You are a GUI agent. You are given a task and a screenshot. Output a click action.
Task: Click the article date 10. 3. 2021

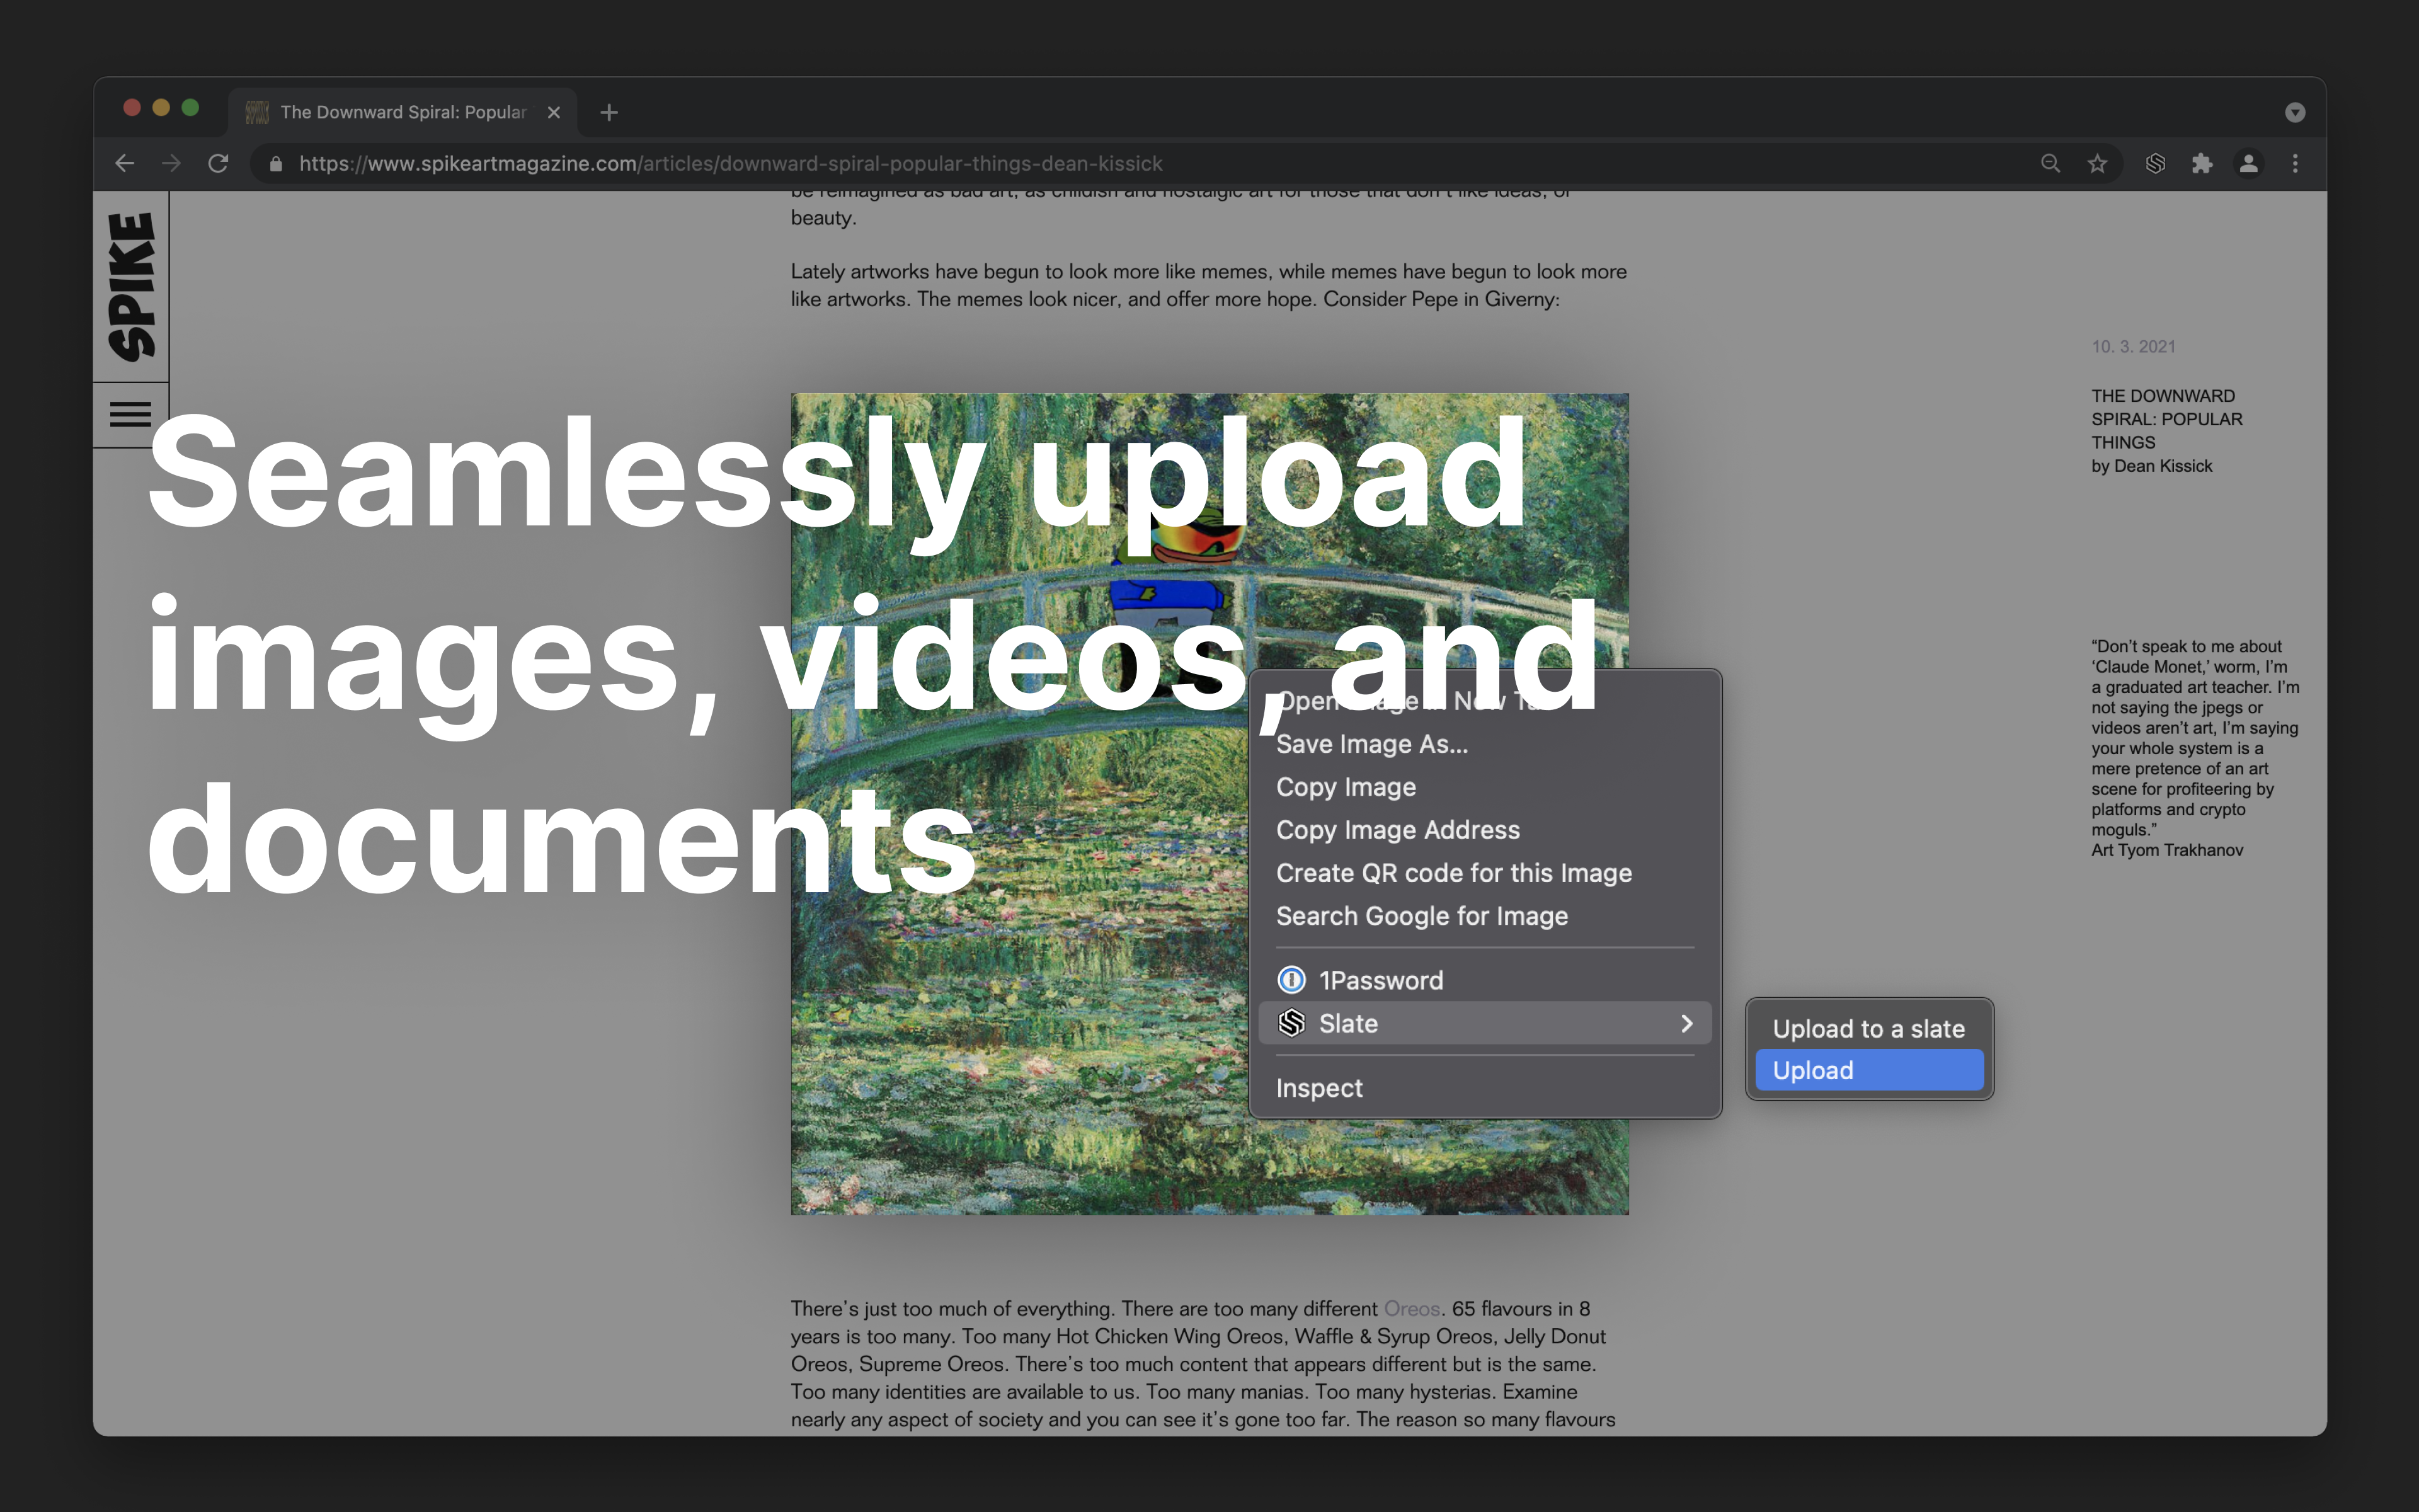(x=2133, y=346)
